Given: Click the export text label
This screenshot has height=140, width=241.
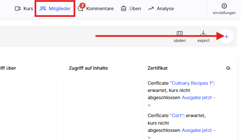Looking at the screenshot, I should coord(203,41).
